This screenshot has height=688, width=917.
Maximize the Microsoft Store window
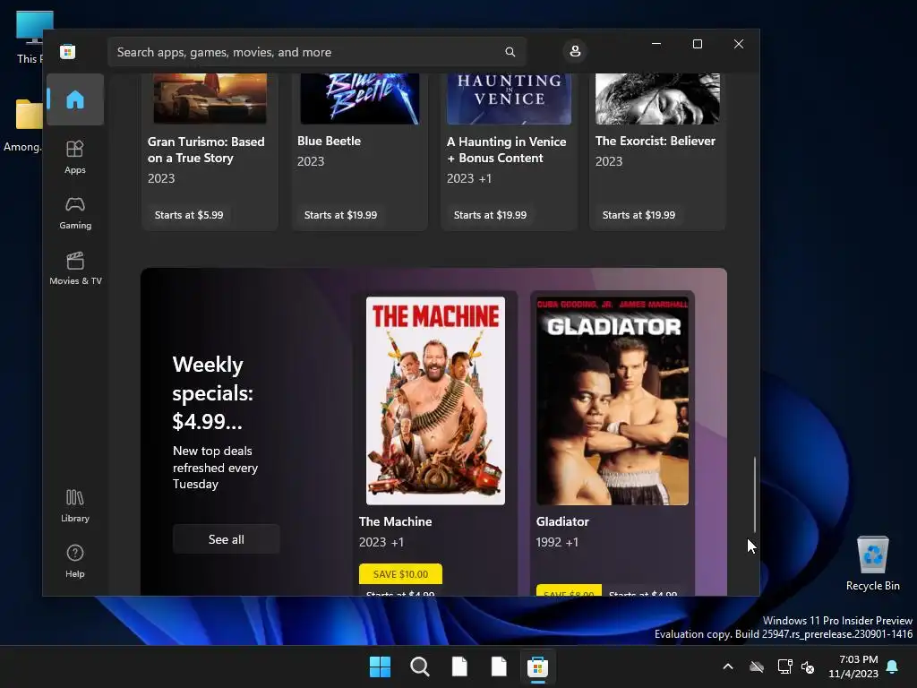(x=697, y=44)
